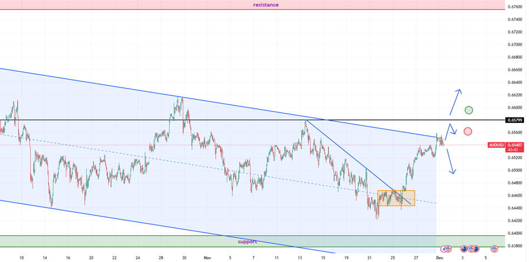Viewport: 529px width, 262px height.
Task: Click the AUDUSD symbol price label
Action: tap(496, 145)
